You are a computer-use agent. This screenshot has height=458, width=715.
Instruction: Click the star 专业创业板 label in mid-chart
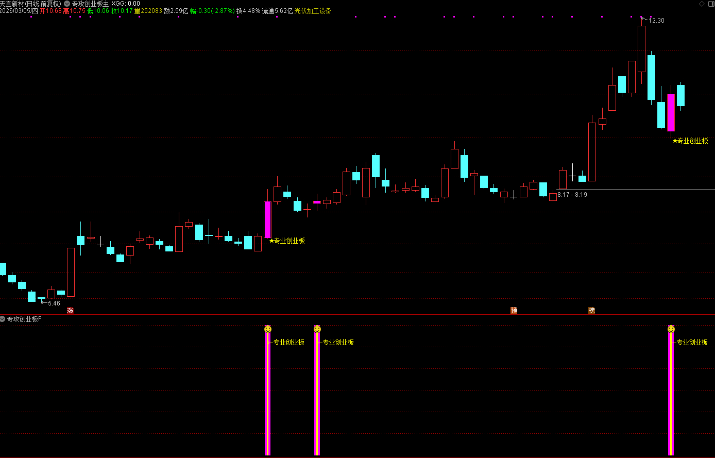(287, 241)
